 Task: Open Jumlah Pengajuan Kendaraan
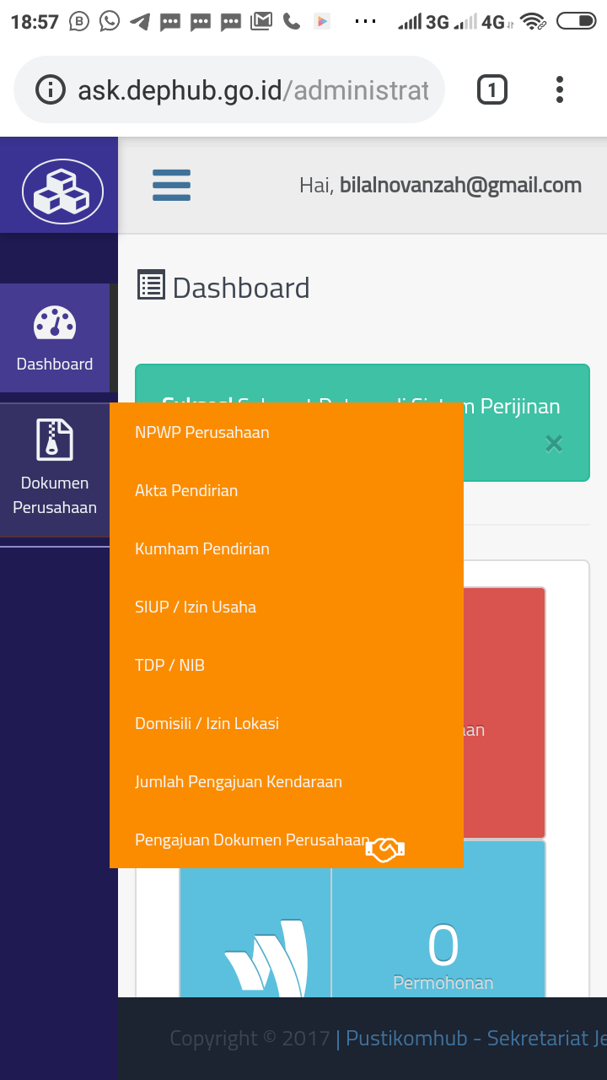239,782
